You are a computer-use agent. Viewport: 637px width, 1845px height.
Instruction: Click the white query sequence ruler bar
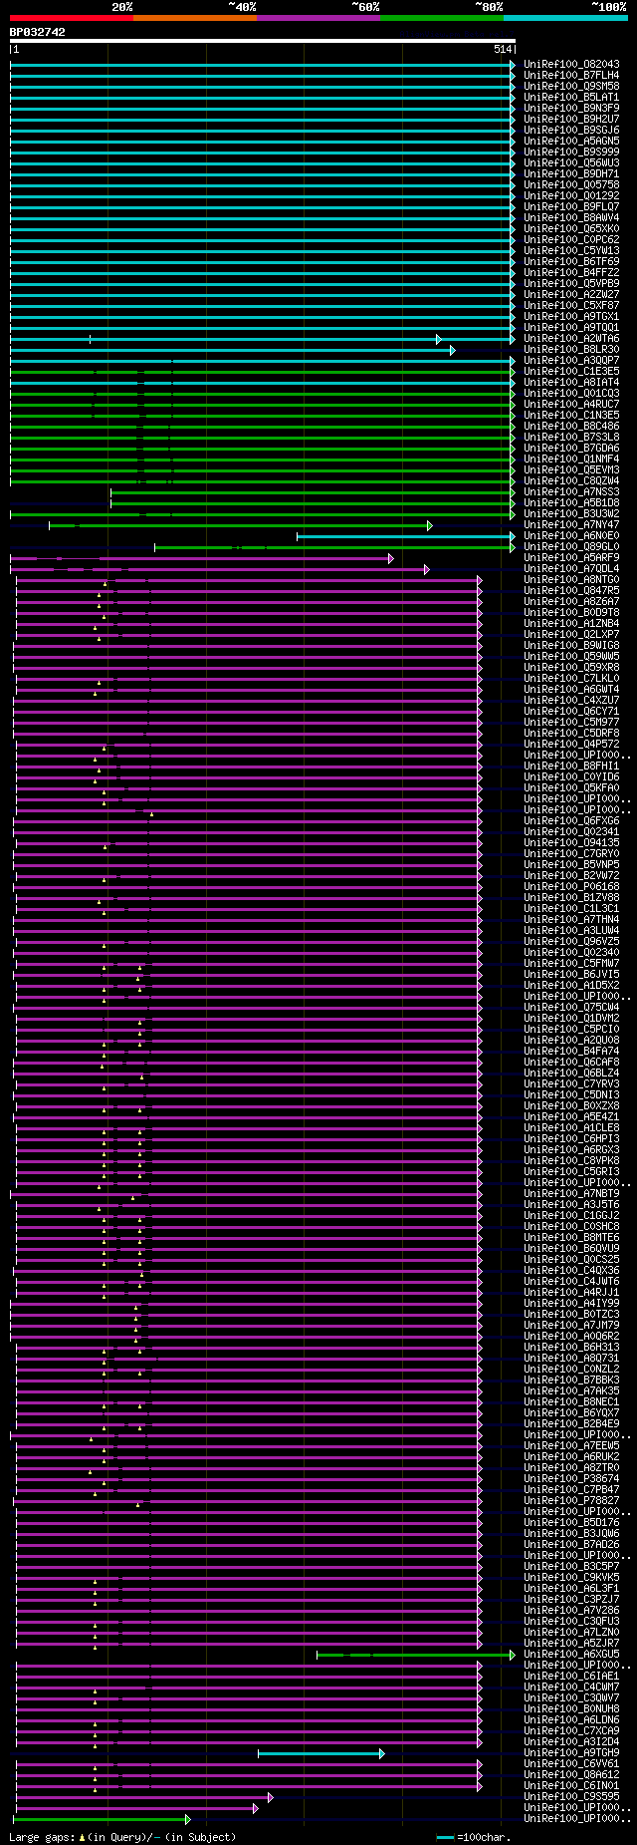pos(263,41)
